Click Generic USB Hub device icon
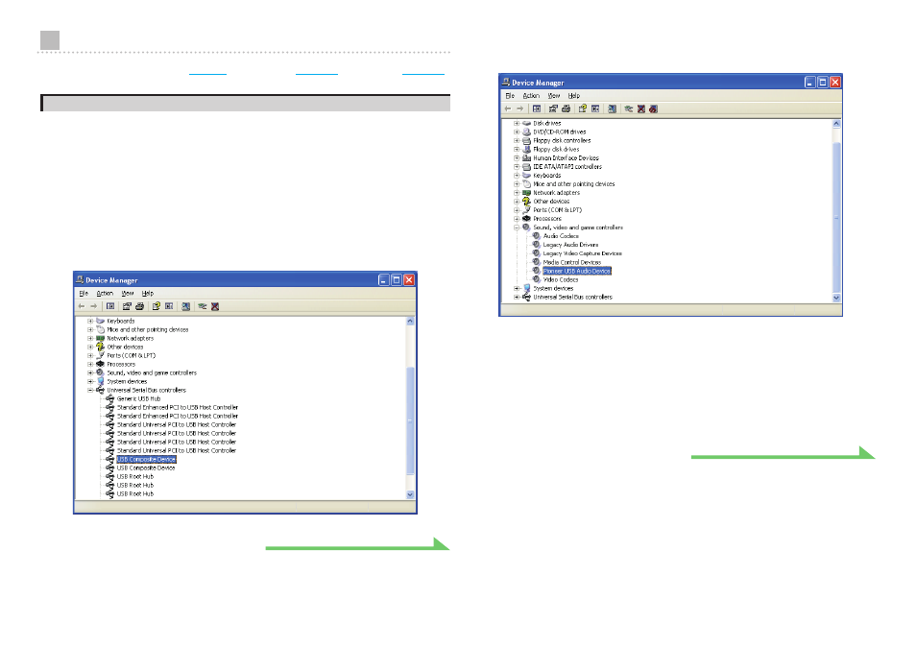Viewport: 916px width, 647px height. [109, 398]
